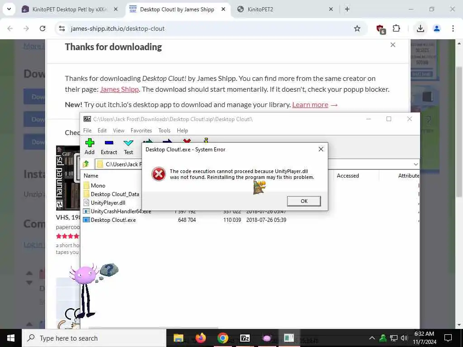
Task: Close the System Error dialog with X
Action: (321, 149)
